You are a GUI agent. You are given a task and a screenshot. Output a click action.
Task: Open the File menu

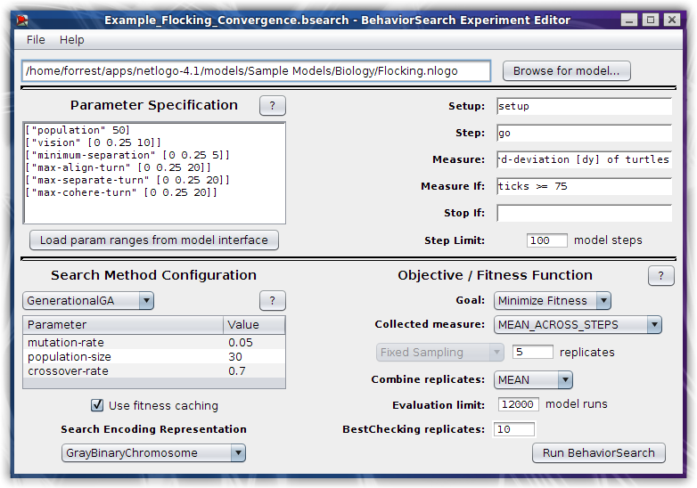coord(36,40)
